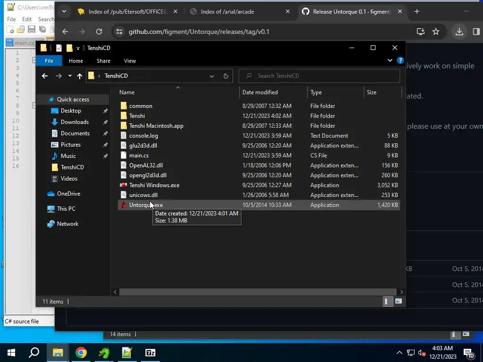
Task: Open Pictures in navigation pane
Action: tap(71, 145)
